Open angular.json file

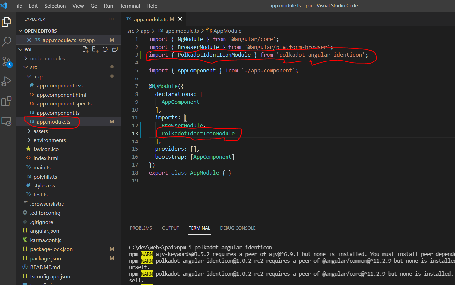coord(44,231)
